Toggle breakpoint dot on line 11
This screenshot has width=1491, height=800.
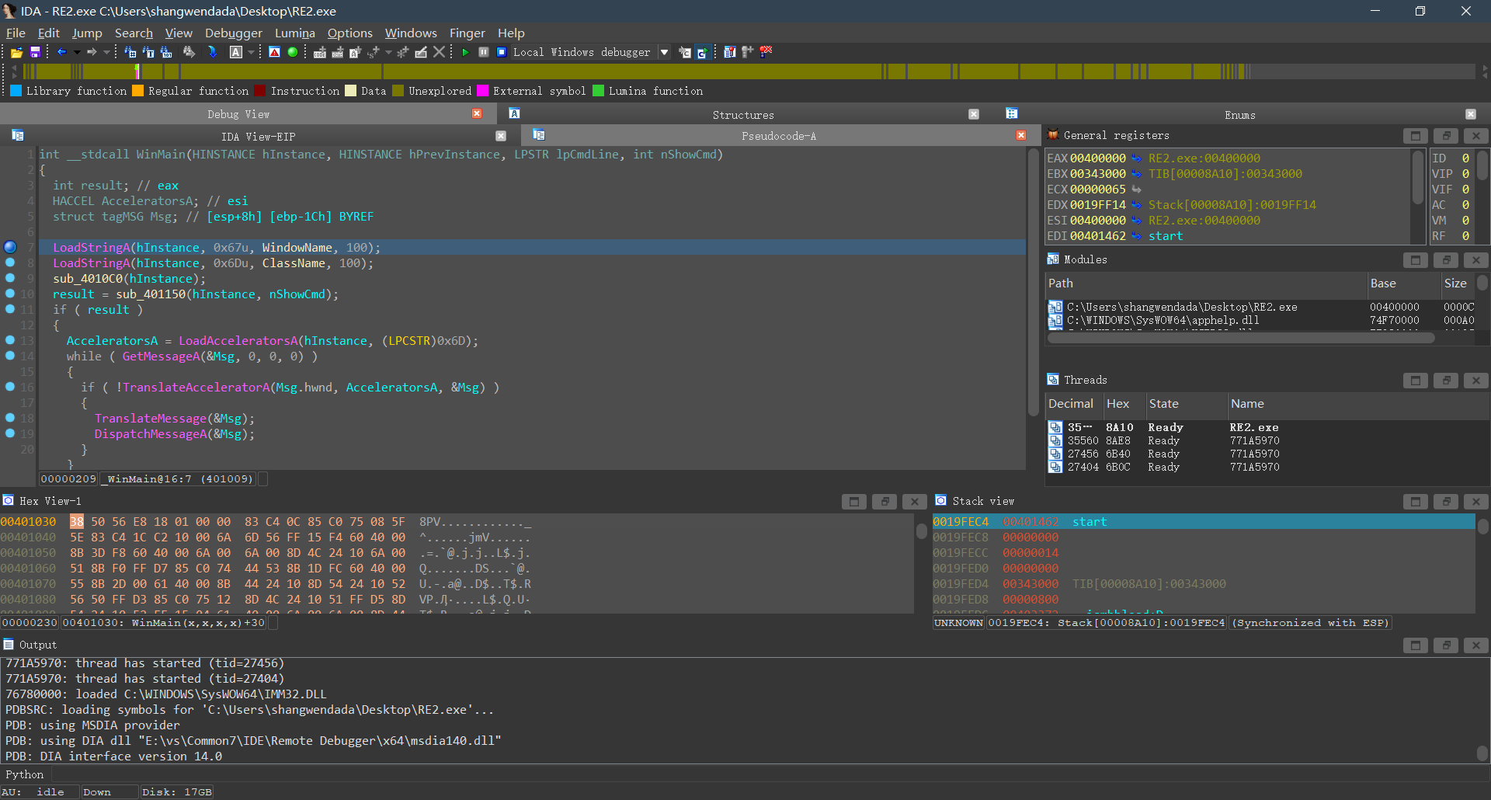[10, 309]
